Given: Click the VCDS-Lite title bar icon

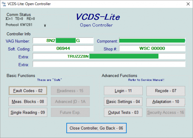Looking at the screenshot, I should point(4,4).
